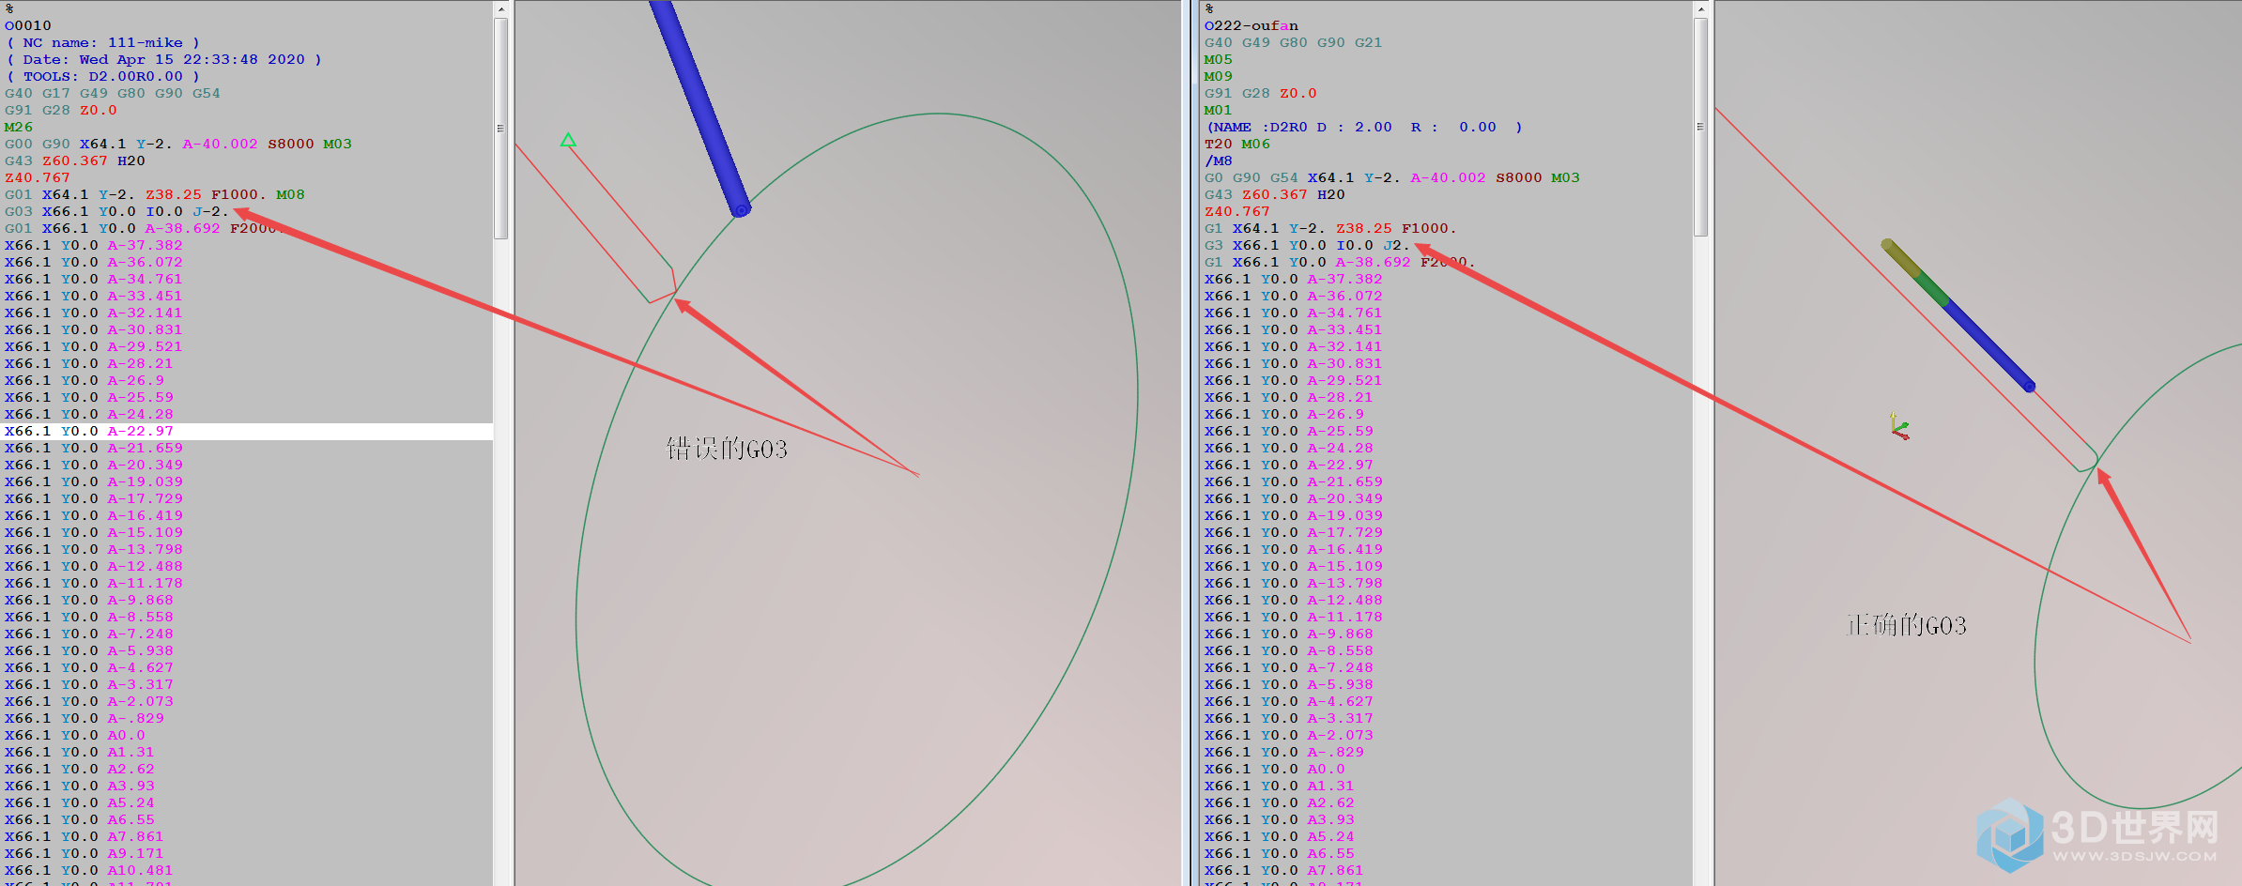Select the '( TOOLS: D2.00R0.00 )' line
The image size is (2242, 886).
[102, 76]
